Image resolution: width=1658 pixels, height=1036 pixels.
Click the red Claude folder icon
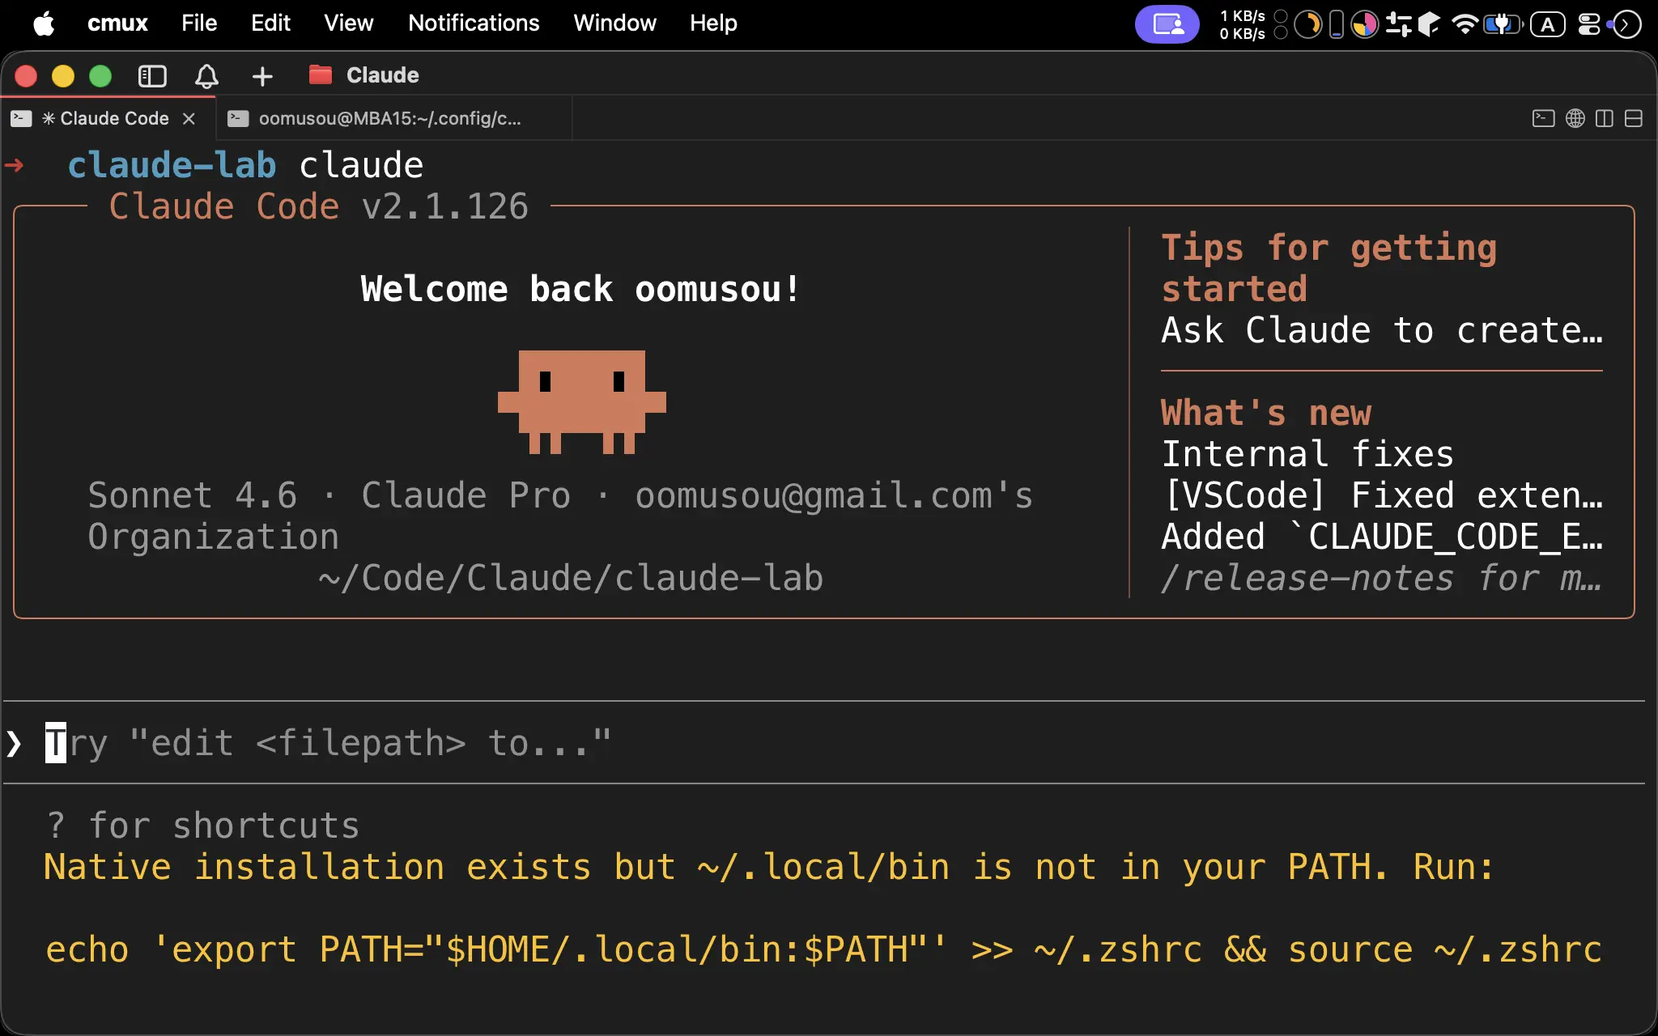pyautogui.click(x=321, y=74)
